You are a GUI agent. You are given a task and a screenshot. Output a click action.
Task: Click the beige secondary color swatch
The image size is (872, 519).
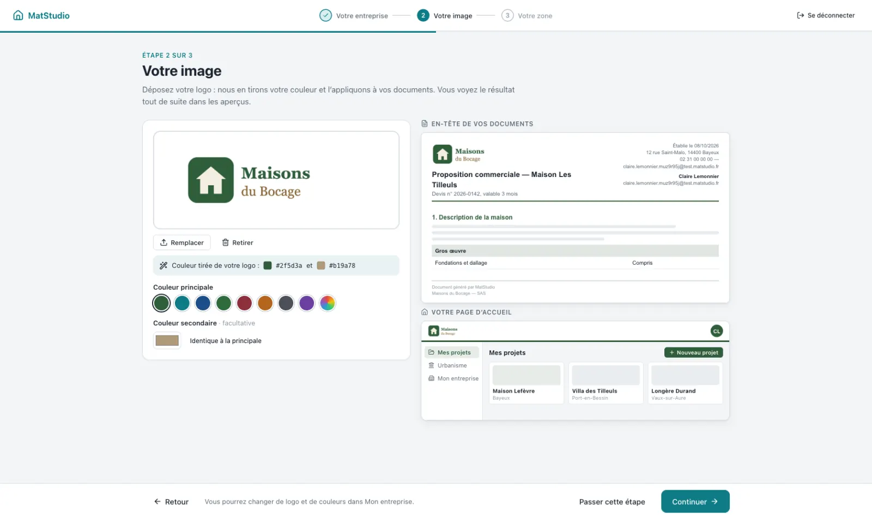[167, 340]
